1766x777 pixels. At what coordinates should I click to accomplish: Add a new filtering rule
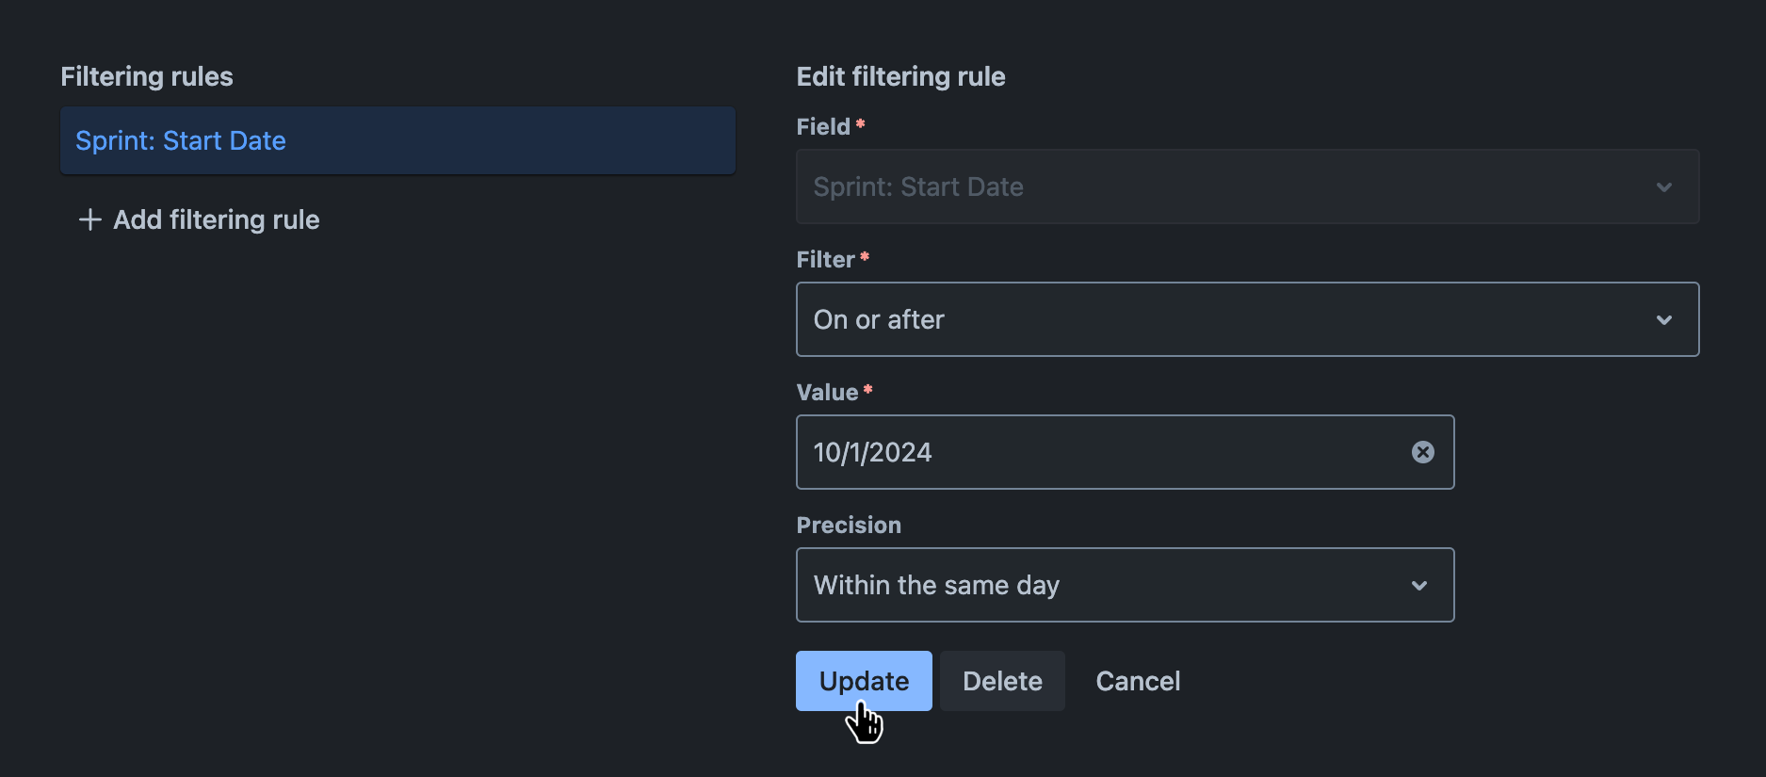[x=215, y=219]
